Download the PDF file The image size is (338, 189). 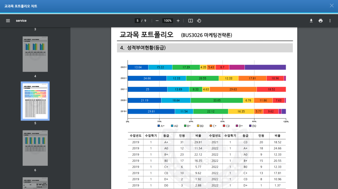(x=311, y=21)
